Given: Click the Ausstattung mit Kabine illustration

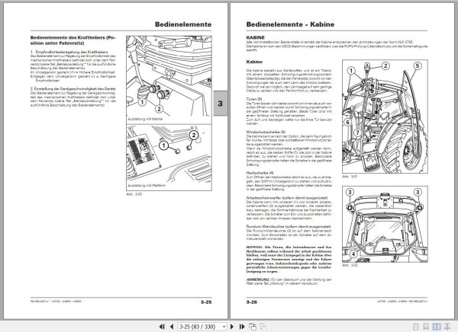Looking at the screenshot, I should [169, 80].
